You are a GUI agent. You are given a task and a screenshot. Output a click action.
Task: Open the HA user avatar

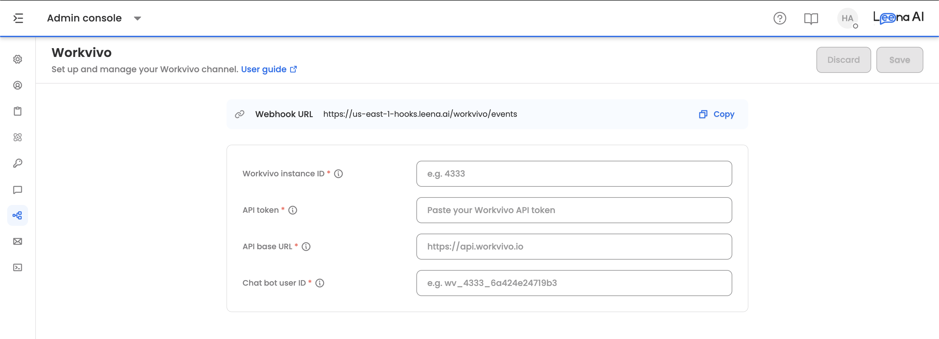click(x=847, y=18)
